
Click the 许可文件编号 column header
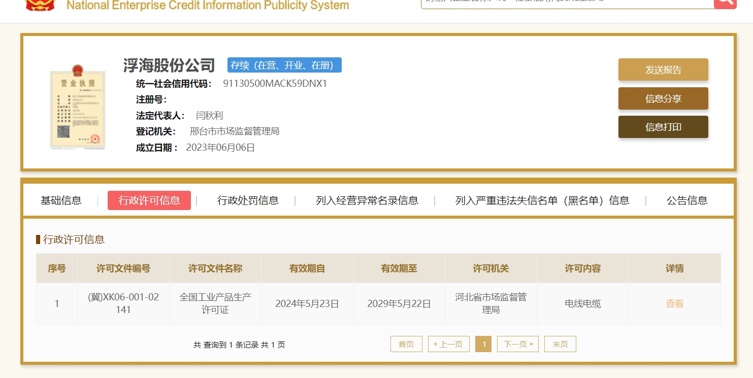[x=123, y=268]
